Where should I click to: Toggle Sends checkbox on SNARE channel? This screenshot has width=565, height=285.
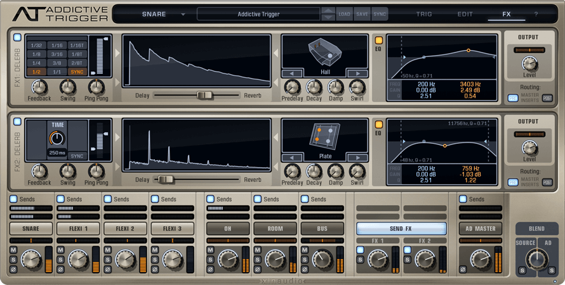(x=13, y=199)
